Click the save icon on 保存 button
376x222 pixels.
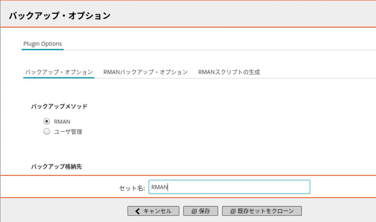194,211
